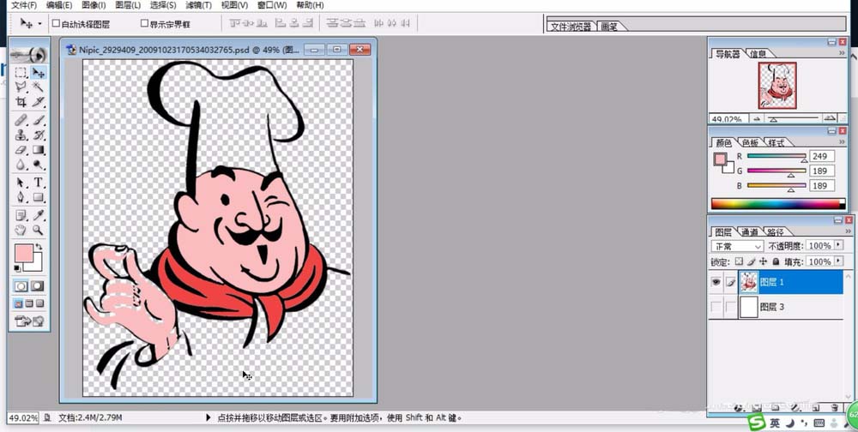Enable the Show Bounding Box checkbox
The image size is (858, 432).
pos(144,23)
